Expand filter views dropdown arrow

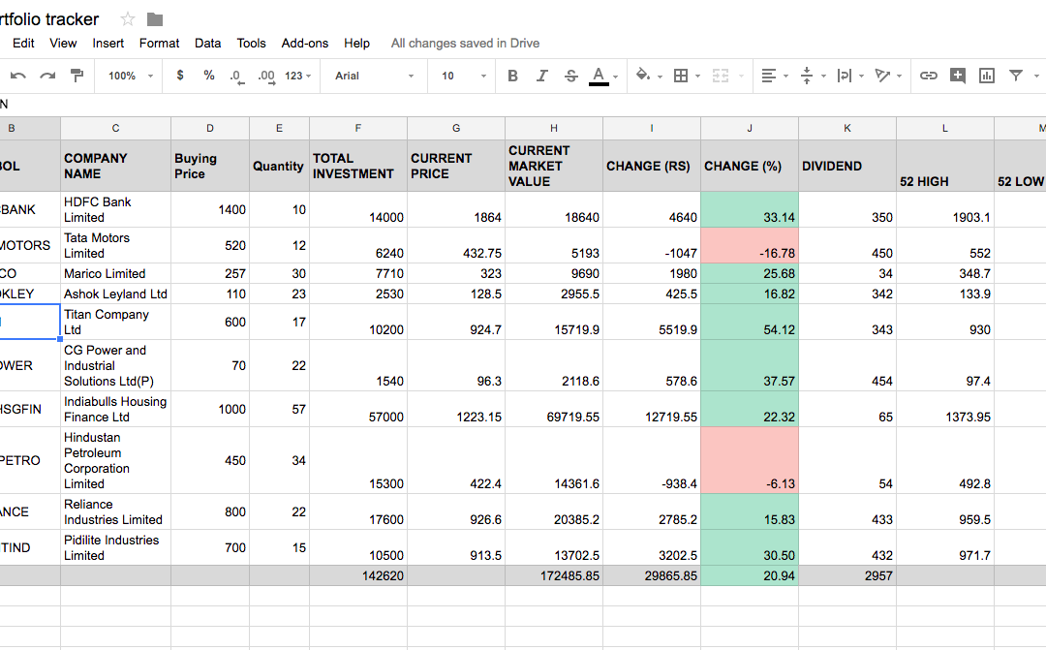tap(1036, 77)
